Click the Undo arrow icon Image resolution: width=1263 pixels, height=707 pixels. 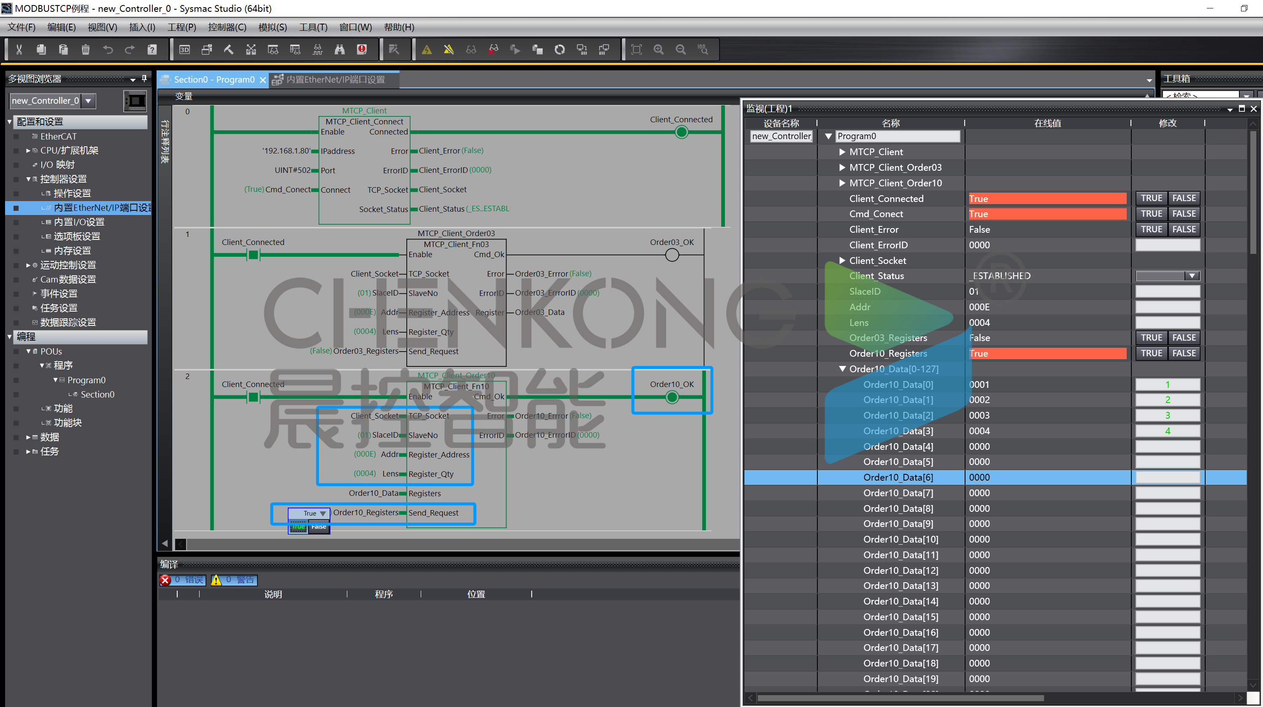108,49
